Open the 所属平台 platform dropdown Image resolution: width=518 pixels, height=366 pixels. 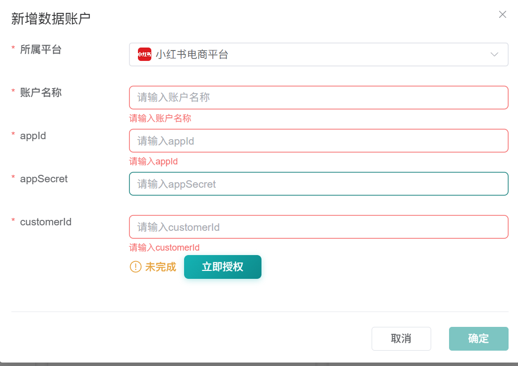pyautogui.click(x=319, y=54)
